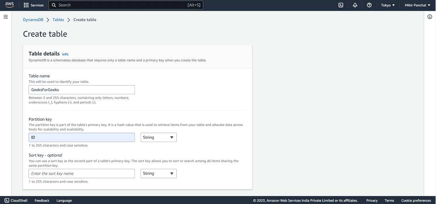Open the Terms footer link
The height and width of the screenshot is (204, 436).
pos(389,200)
